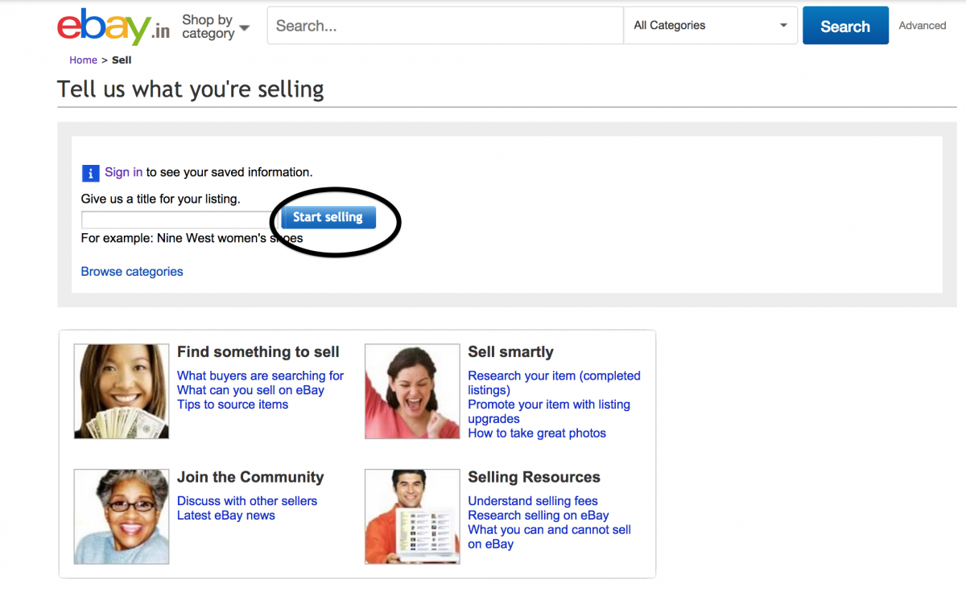The image size is (966, 596).
Task: Expand the All Categories dropdown
Action: point(710,26)
